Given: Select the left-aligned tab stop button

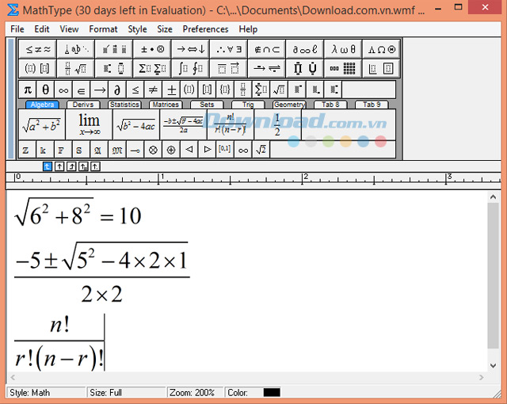Looking at the screenshot, I should [48, 166].
